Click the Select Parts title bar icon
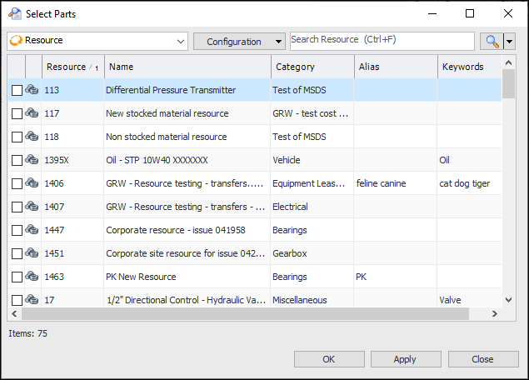The image size is (529, 380). (14, 13)
